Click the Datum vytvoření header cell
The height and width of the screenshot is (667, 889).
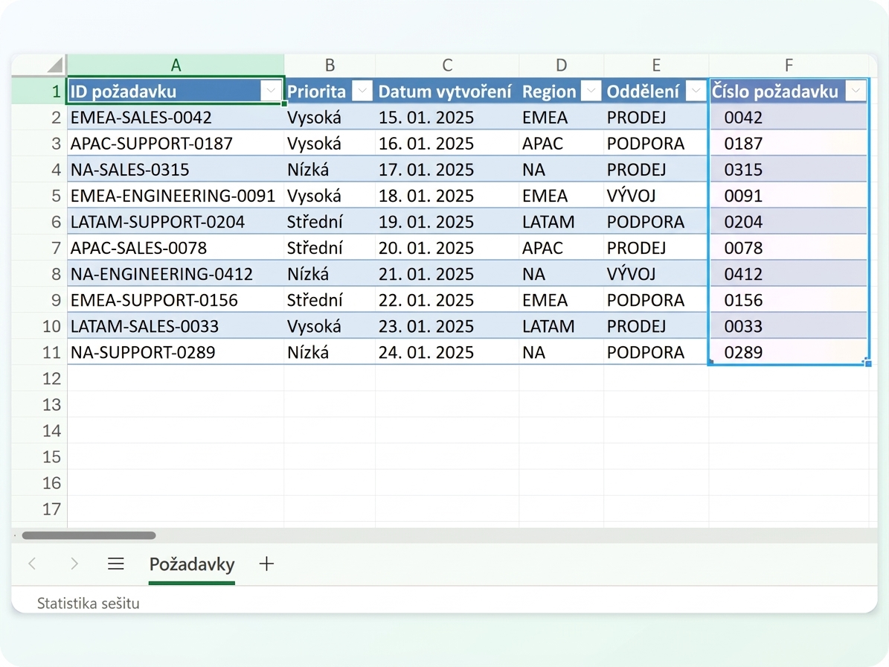click(447, 91)
